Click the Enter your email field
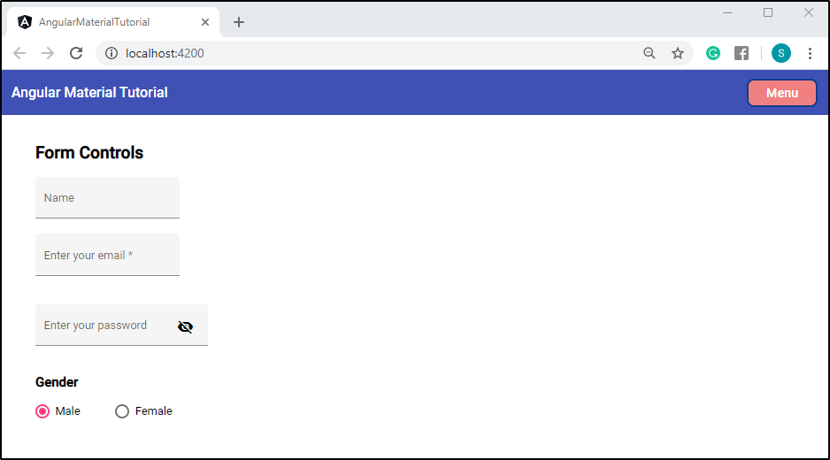 pos(107,255)
